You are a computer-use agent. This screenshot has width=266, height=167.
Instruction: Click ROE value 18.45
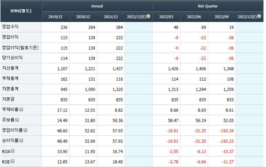coord(118,162)
